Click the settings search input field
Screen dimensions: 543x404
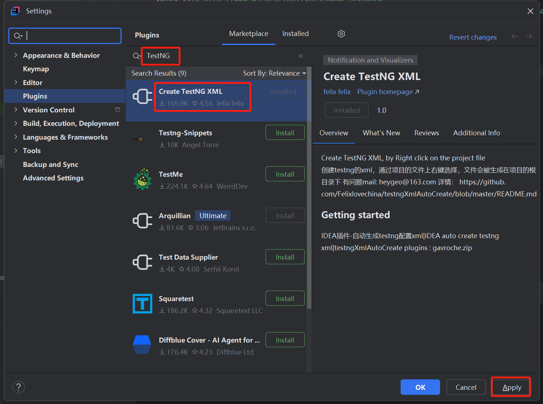coord(65,36)
